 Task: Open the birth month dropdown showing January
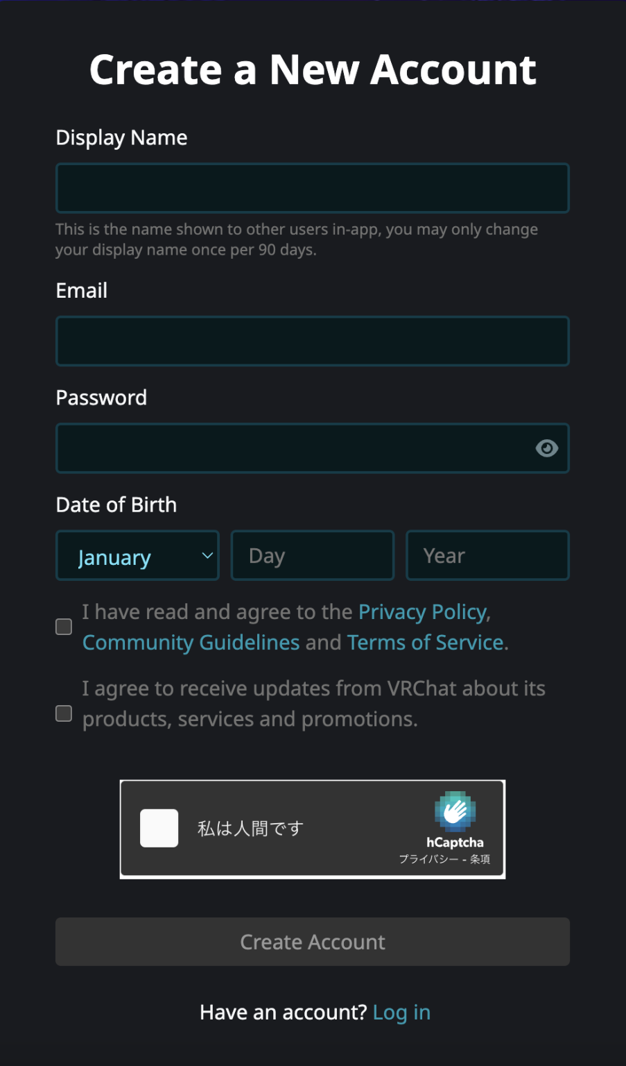click(137, 555)
